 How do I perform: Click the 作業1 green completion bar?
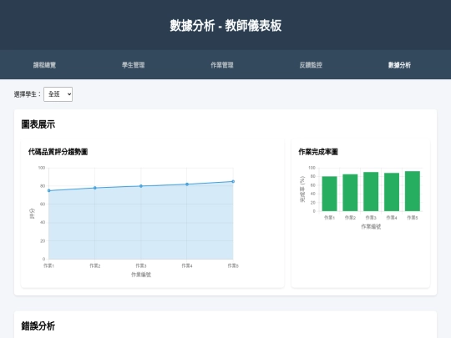coord(329,194)
